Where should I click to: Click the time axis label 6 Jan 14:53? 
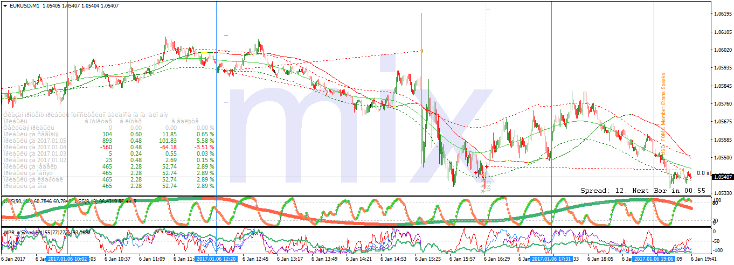tap(394, 259)
